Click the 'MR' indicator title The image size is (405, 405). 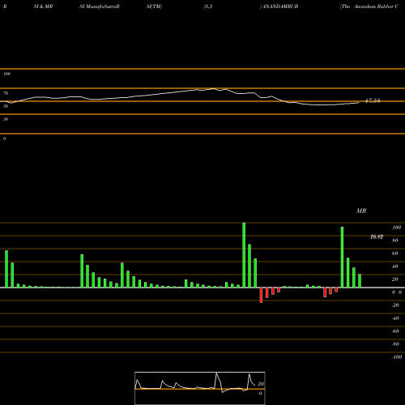click(361, 211)
